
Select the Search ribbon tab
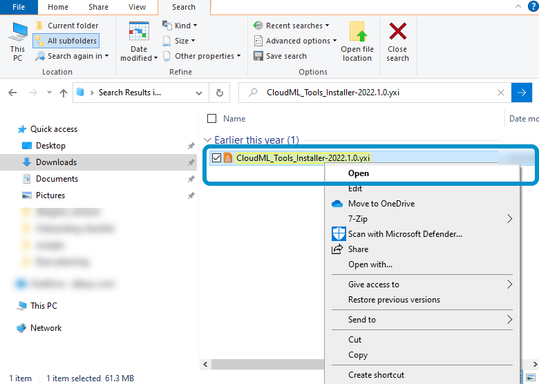(x=184, y=7)
